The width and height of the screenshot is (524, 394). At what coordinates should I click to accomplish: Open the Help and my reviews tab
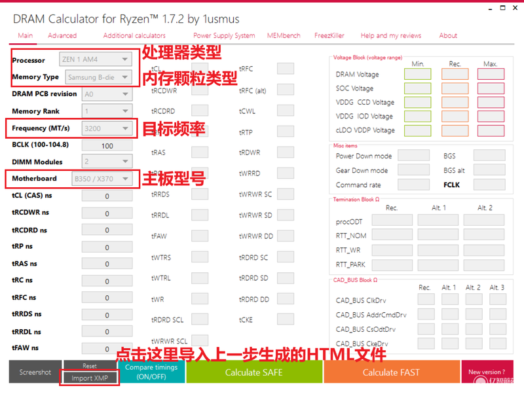390,35
